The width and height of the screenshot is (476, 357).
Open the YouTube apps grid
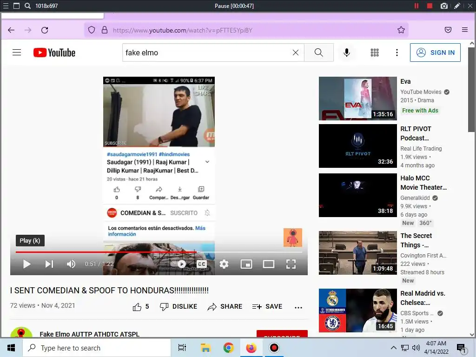(x=375, y=53)
